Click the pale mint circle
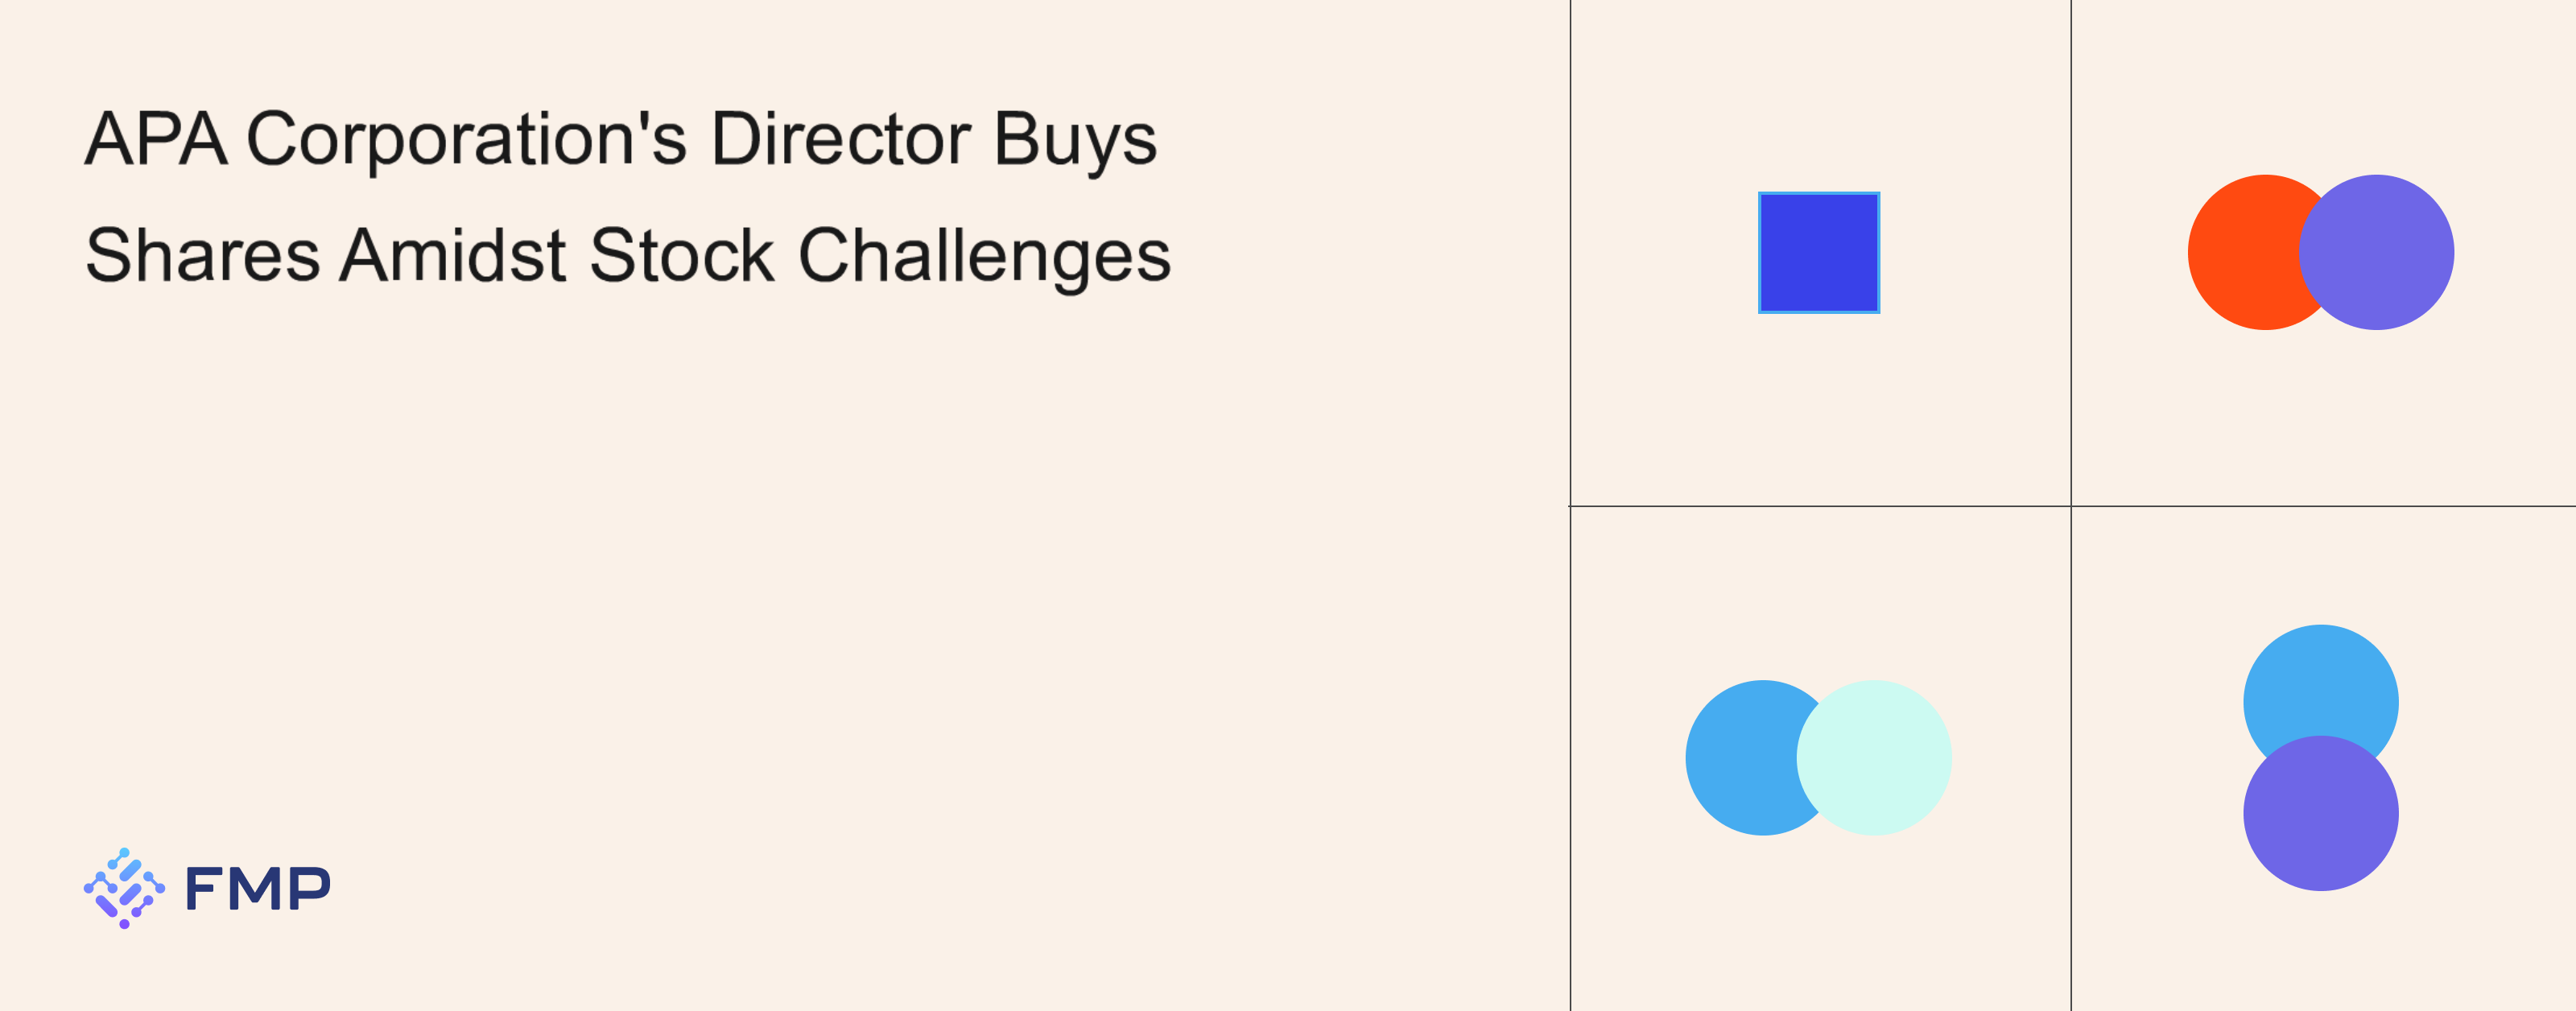 [1874, 757]
